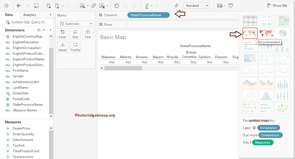Open the Pause Auto Updates dropdown arrow
This screenshot has width=295, height=159.
[x=62, y=6]
